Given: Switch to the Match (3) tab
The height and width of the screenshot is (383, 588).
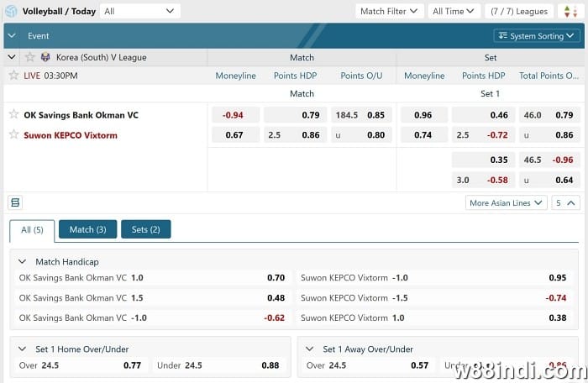Looking at the screenshot, I should coord(87,229).
